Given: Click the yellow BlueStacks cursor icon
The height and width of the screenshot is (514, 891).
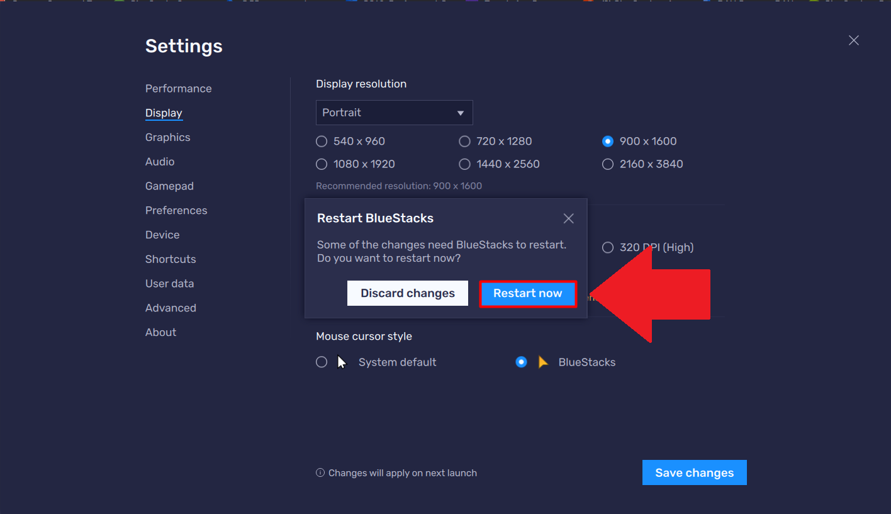Looking at the screenshot, I should [x=543, y=362].
